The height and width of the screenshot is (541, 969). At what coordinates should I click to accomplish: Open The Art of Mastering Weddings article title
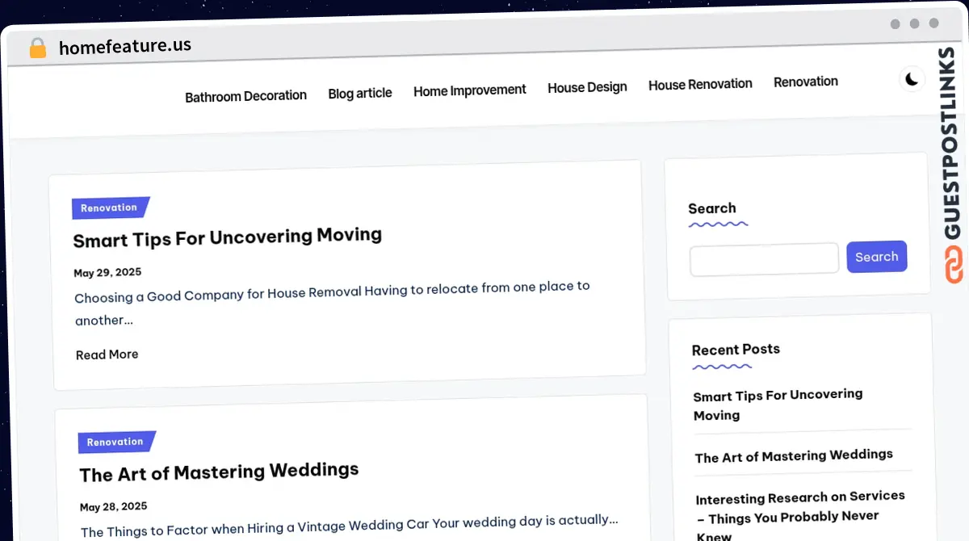tap(219, 472)
